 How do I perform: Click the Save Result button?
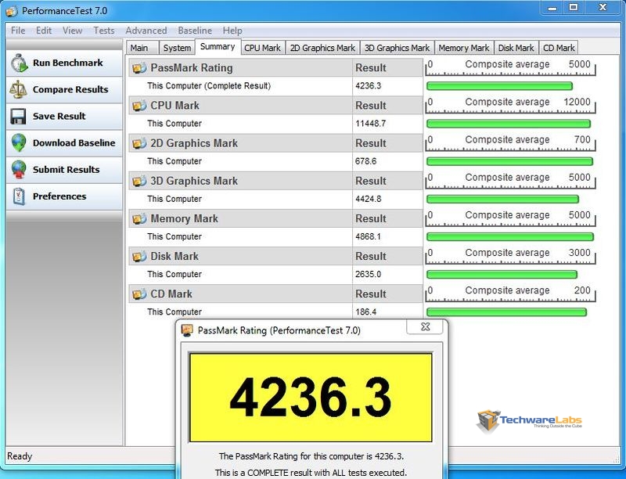64,116
